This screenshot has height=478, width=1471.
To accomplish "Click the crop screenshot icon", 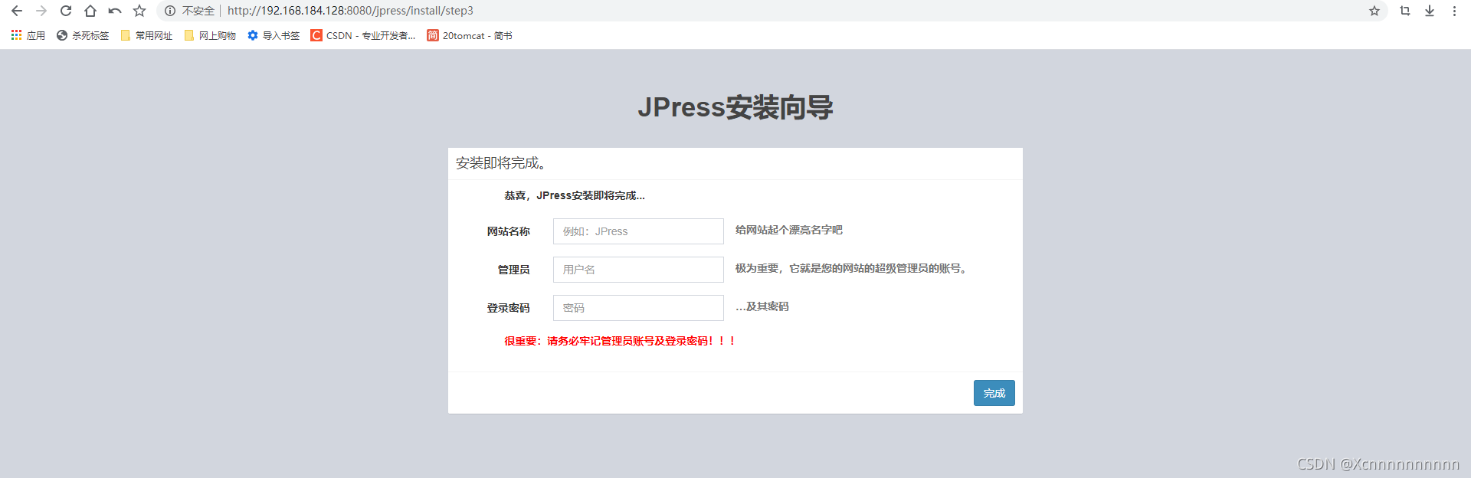I will [1405, 11].
